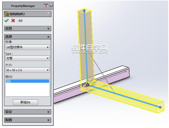Viewport: 169px width, 128px height.
Task: Open the Type 方管 dropdown
Action: click(x=27, y=58)
